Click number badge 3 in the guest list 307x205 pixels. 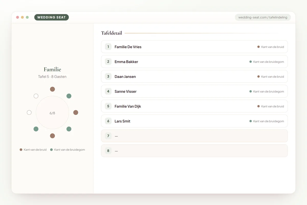(108, 76)
